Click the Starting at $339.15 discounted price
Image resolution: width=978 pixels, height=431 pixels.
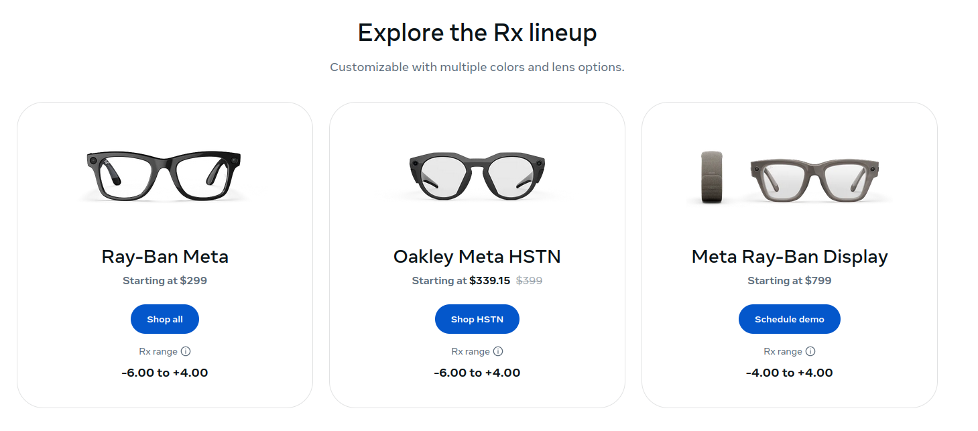[460, 280]
